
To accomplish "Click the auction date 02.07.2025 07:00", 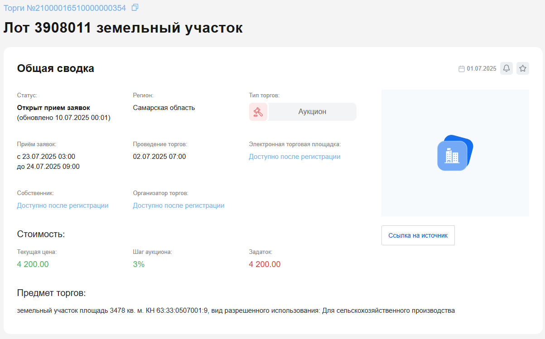I will [159, 157].
